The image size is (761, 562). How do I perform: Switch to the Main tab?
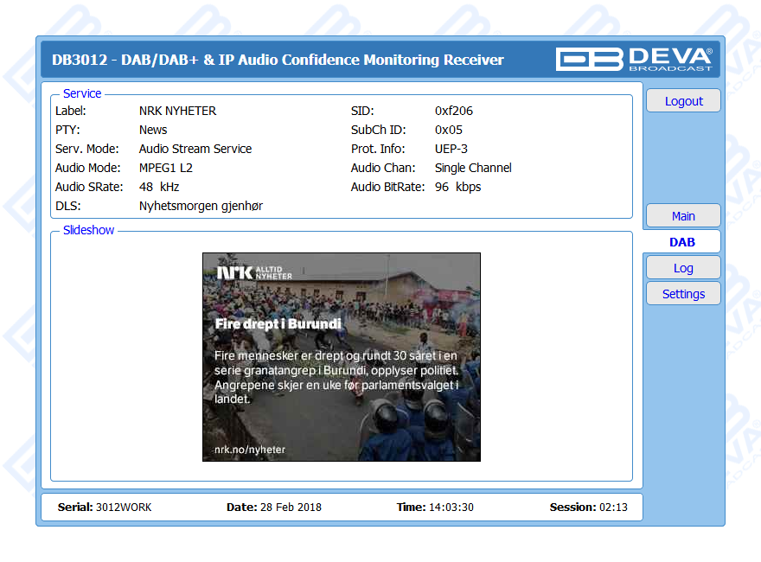(x=683, y=216)
